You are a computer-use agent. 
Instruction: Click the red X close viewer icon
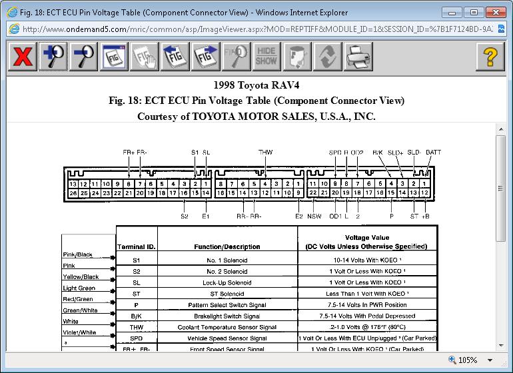(22, 56)
